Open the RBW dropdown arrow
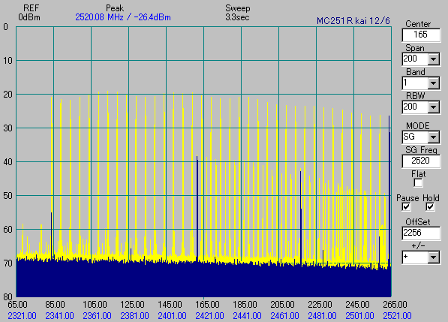 434,107
